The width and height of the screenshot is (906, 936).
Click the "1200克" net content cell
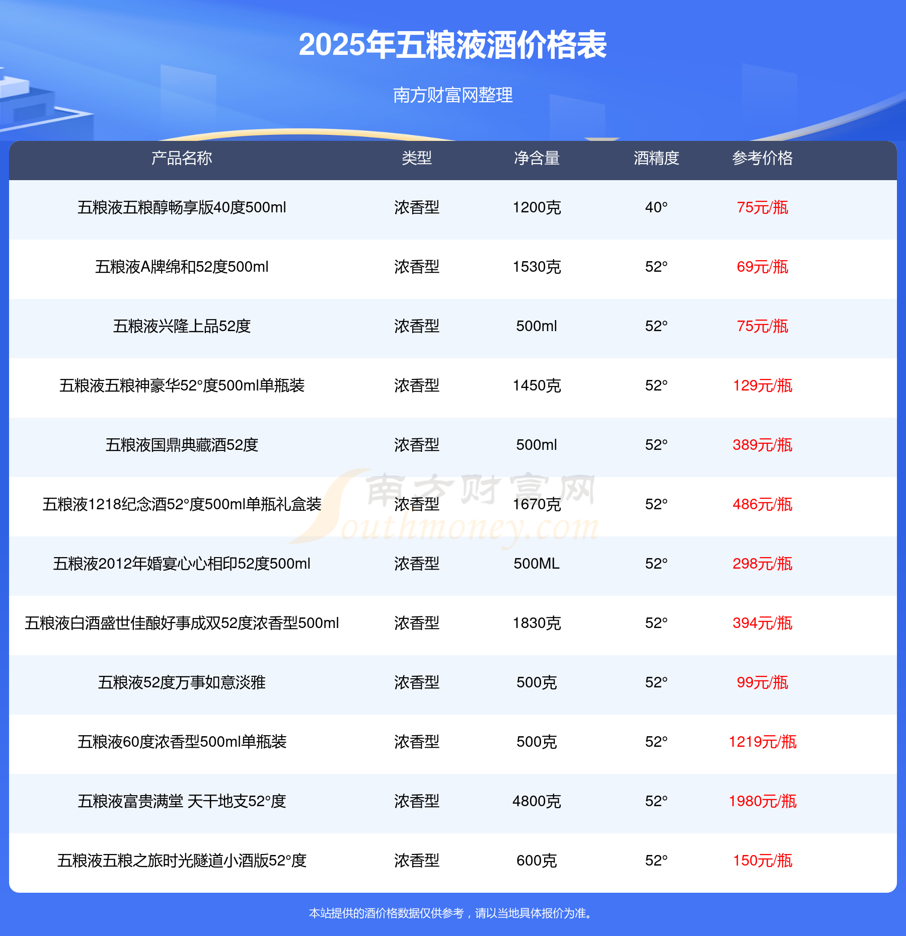coord(537,207)
